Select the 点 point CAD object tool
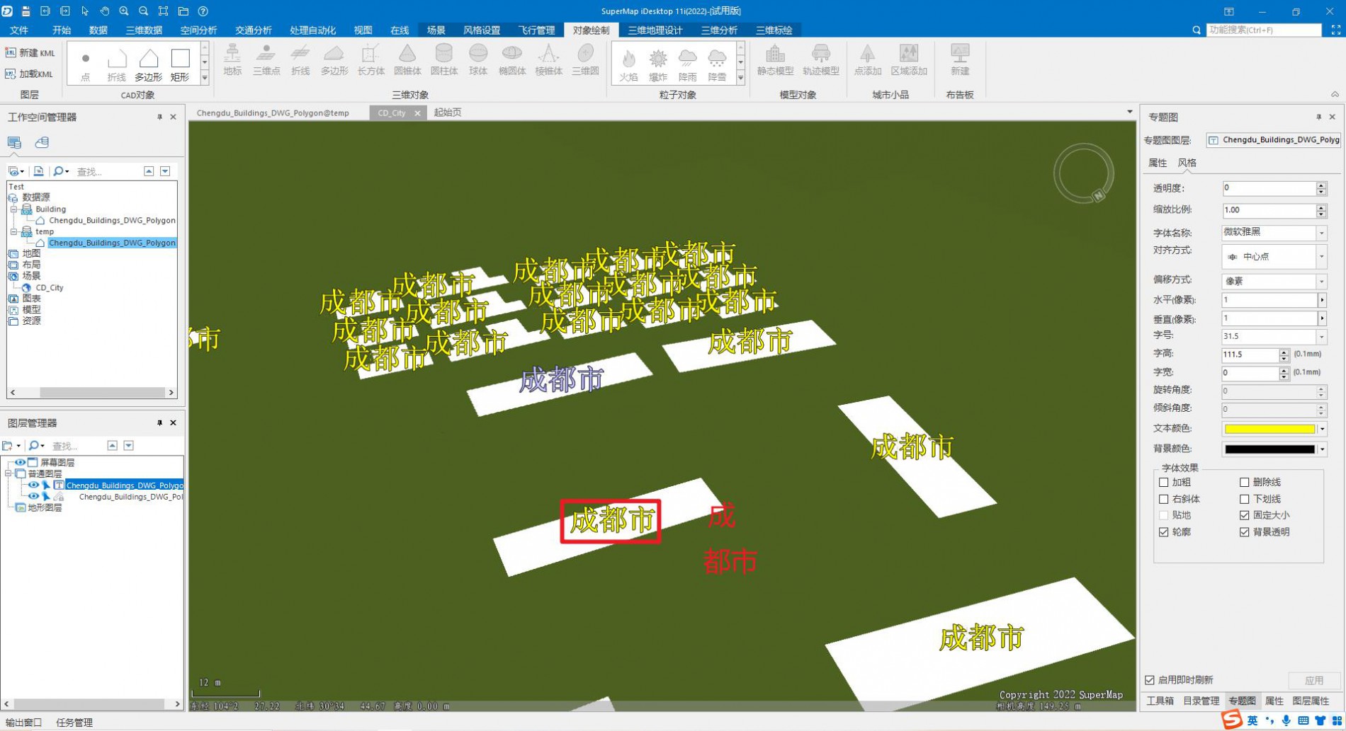The image size is (1346, 731). (x=86, y=64)
